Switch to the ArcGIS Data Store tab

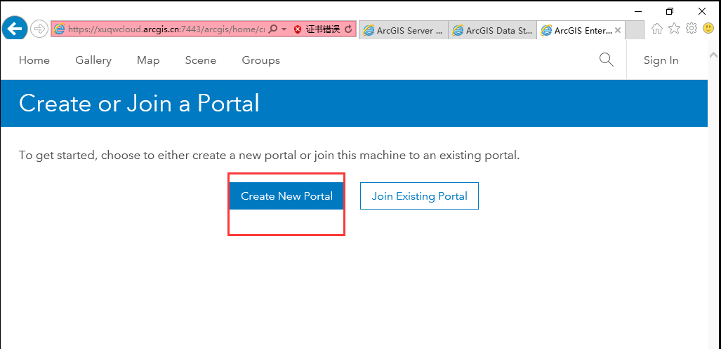click(492, 30)
